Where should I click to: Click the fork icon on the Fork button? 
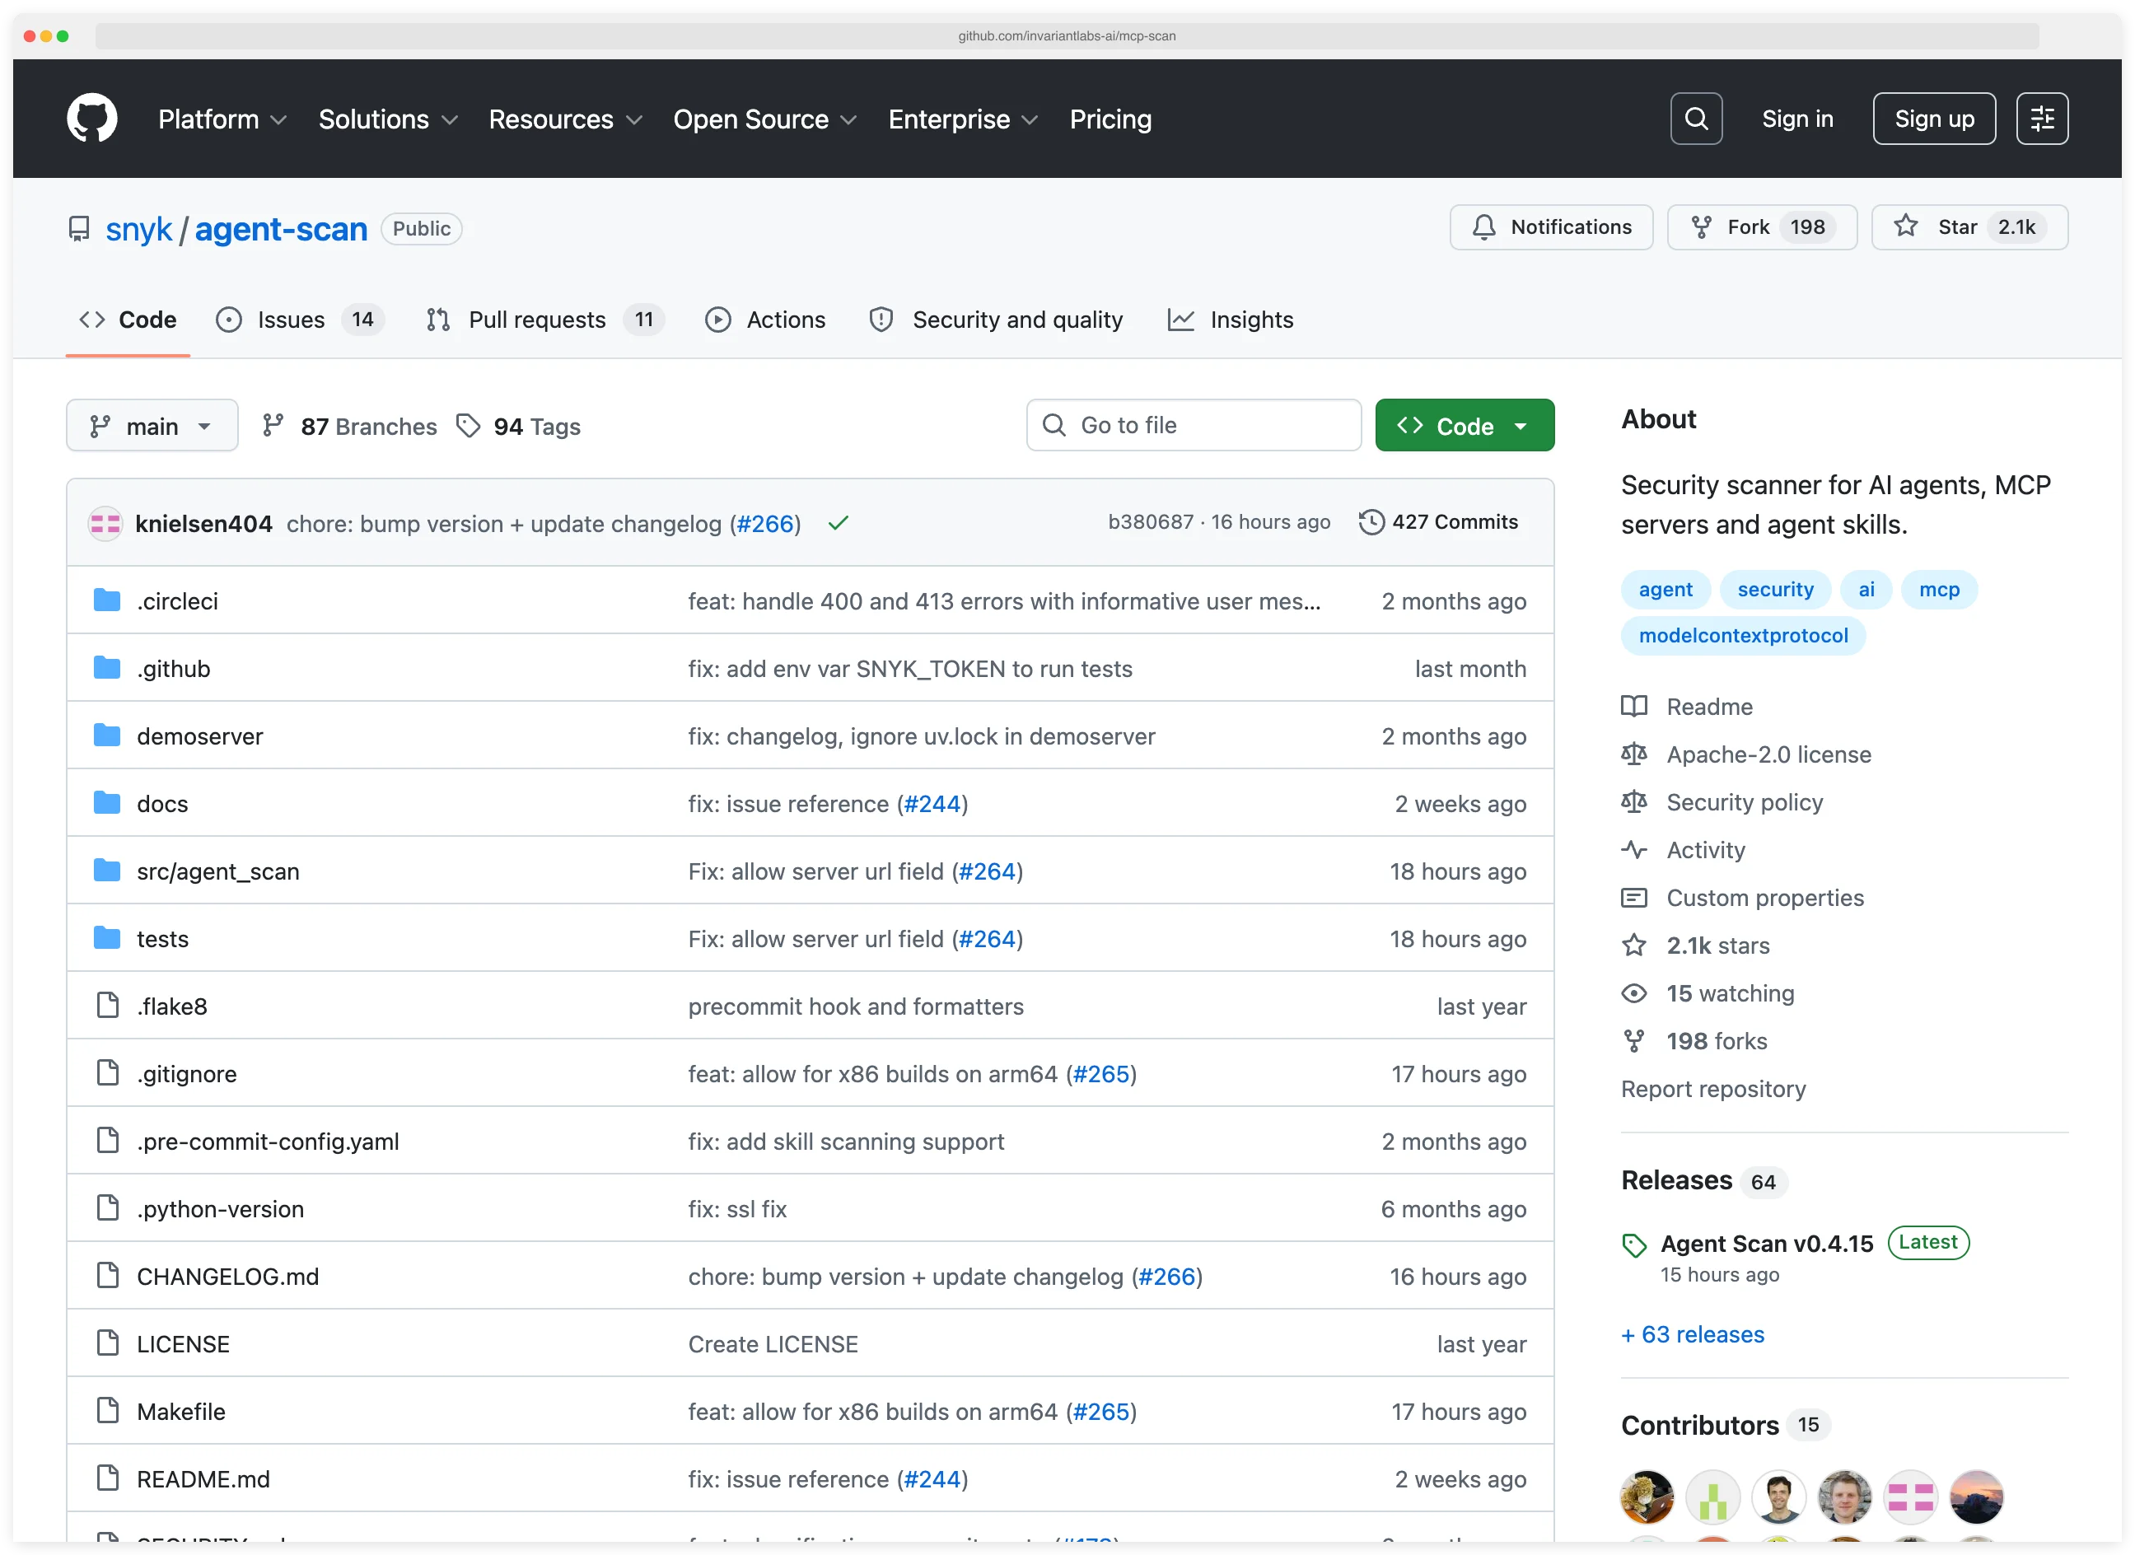pos(1703,226)
